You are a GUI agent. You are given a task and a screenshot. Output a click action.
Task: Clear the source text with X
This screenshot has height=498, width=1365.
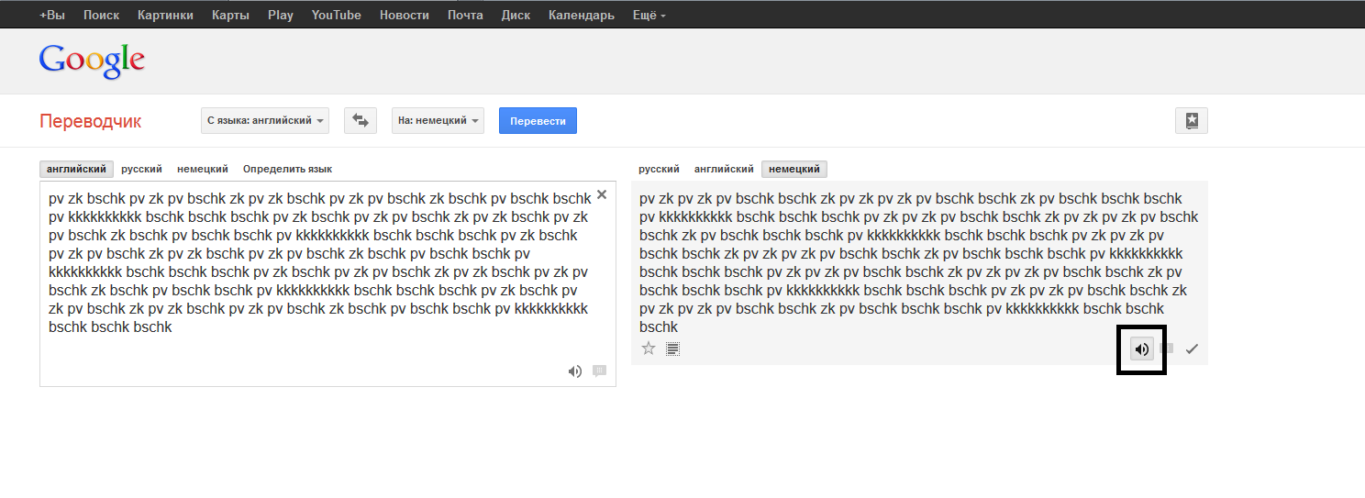click(x=602, y=194)
